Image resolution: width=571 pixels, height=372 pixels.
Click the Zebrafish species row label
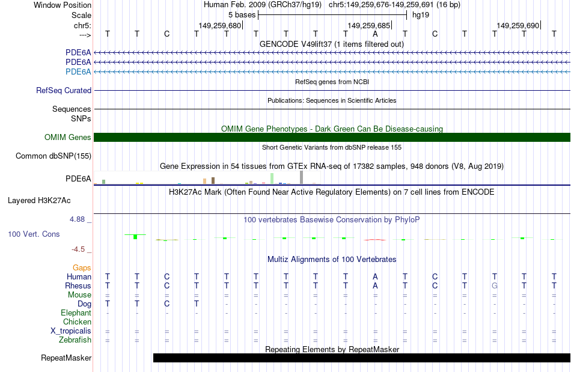(75, 340)
